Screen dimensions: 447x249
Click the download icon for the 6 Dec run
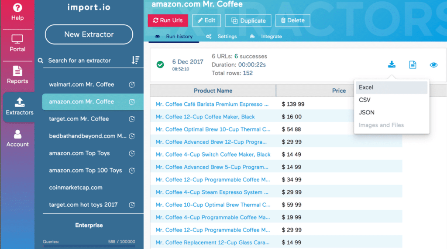point(392,64)
